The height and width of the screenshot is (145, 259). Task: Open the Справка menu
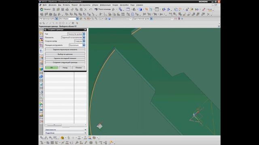pos(140,5)
